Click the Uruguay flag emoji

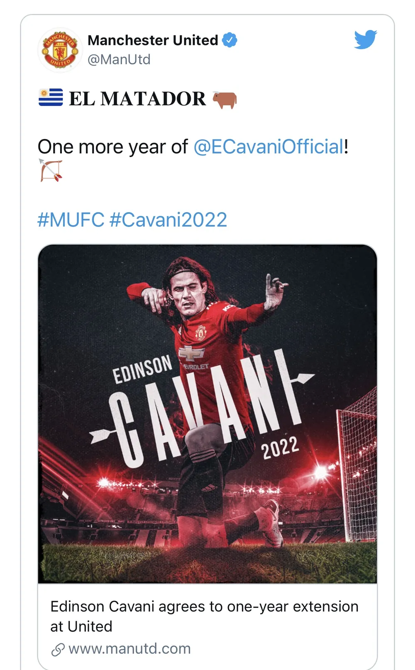tap(51, 98)
